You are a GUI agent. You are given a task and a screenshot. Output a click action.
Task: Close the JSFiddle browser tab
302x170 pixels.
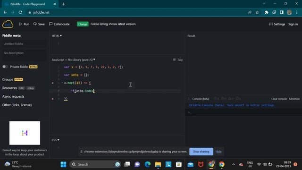click(x=55, y=4)
